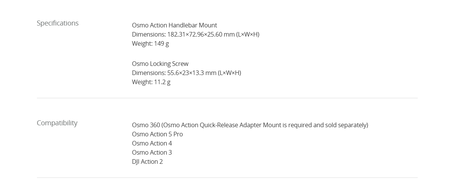
Task: Select the Osmo Action 3 entry
Action: click(152, 152)
